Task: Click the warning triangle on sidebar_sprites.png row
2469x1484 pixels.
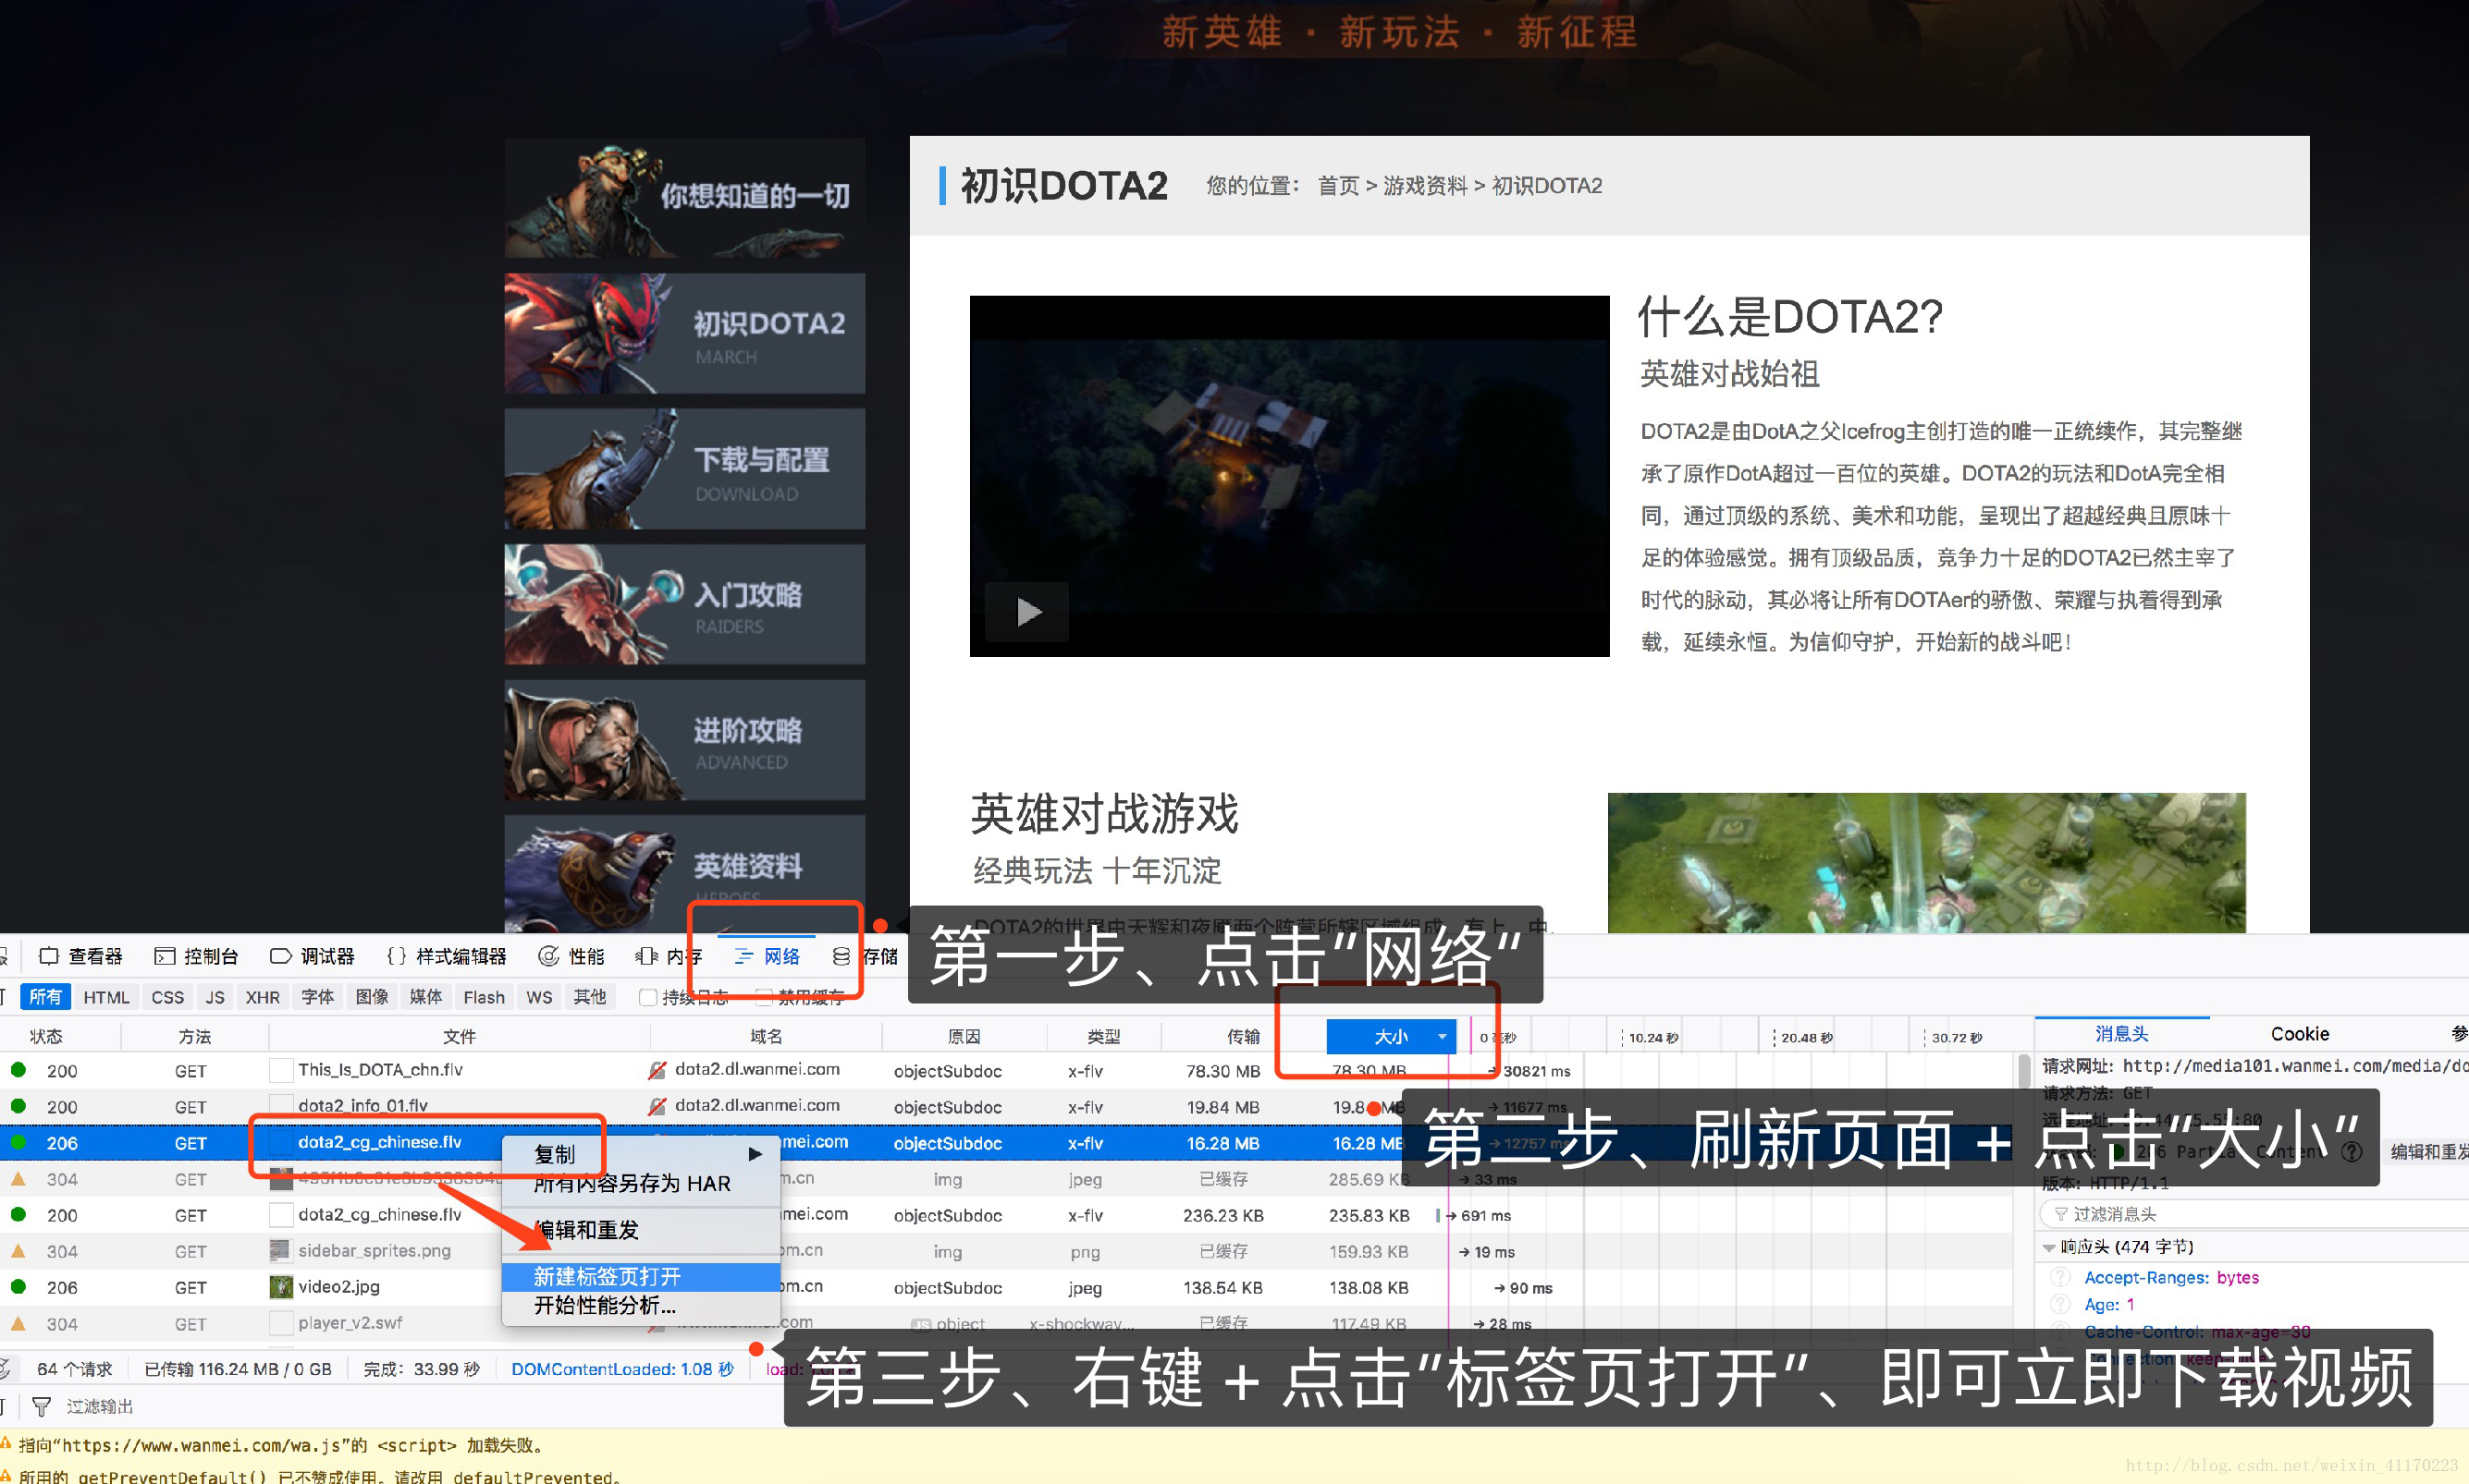Action: pyautogui.click(x=18, y=1250)
